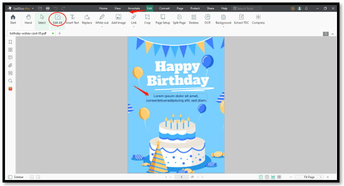Open the Replace tool

87,19
